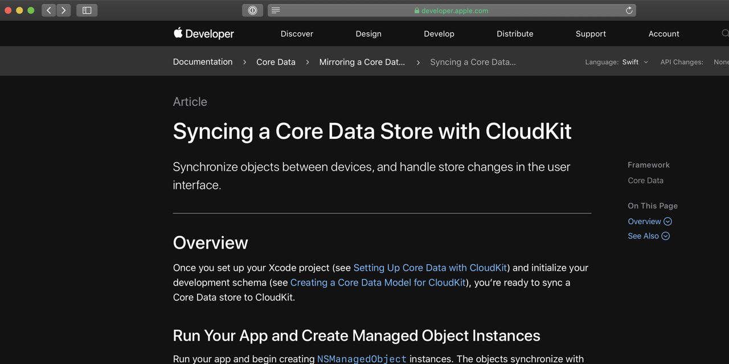Open the Discover menu
The height and width of the screenshot is (364, 729).
pos(297,34)
